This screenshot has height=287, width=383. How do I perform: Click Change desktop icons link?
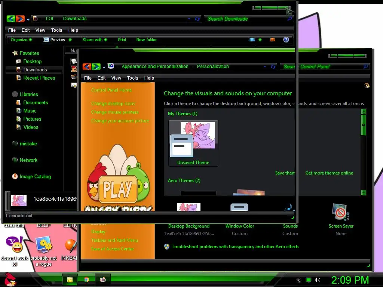point(113,104)
